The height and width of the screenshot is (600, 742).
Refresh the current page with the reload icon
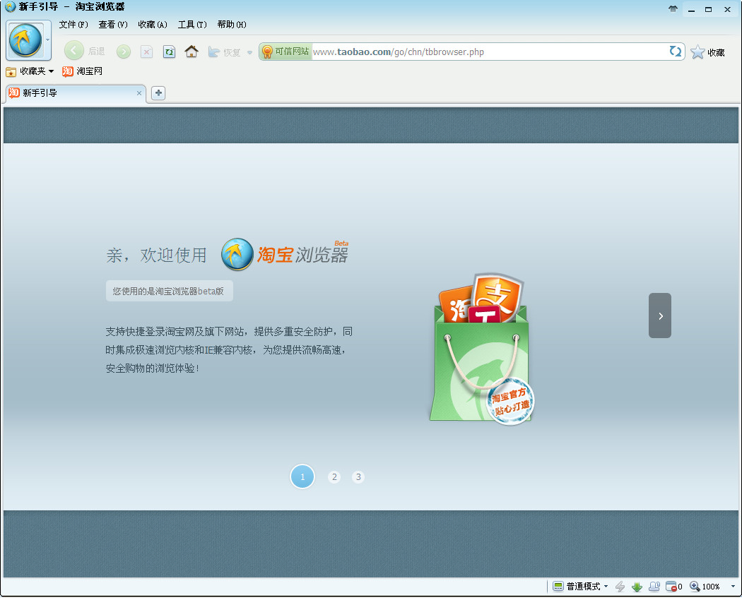pyautogui.click(x=169, y=52)
